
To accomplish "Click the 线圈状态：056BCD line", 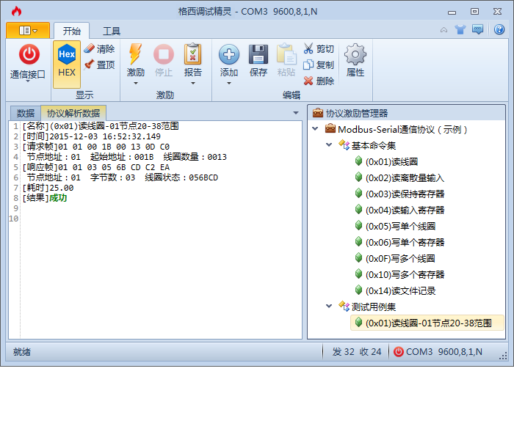I will (x=181, y=177).
